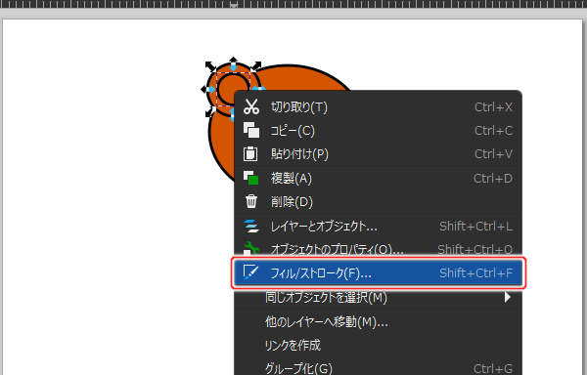The width and height of the screenshot is (587, 375).
Task: Expand 同じオブジェクトを選択(M) submenu arrow
Action: click(507, 297)
